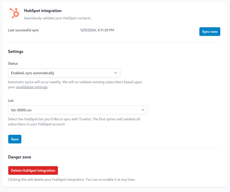Screen dimensions: 230x192
Task: Click the Status field label
Action: pyautogui.click(x=13, y=63)
